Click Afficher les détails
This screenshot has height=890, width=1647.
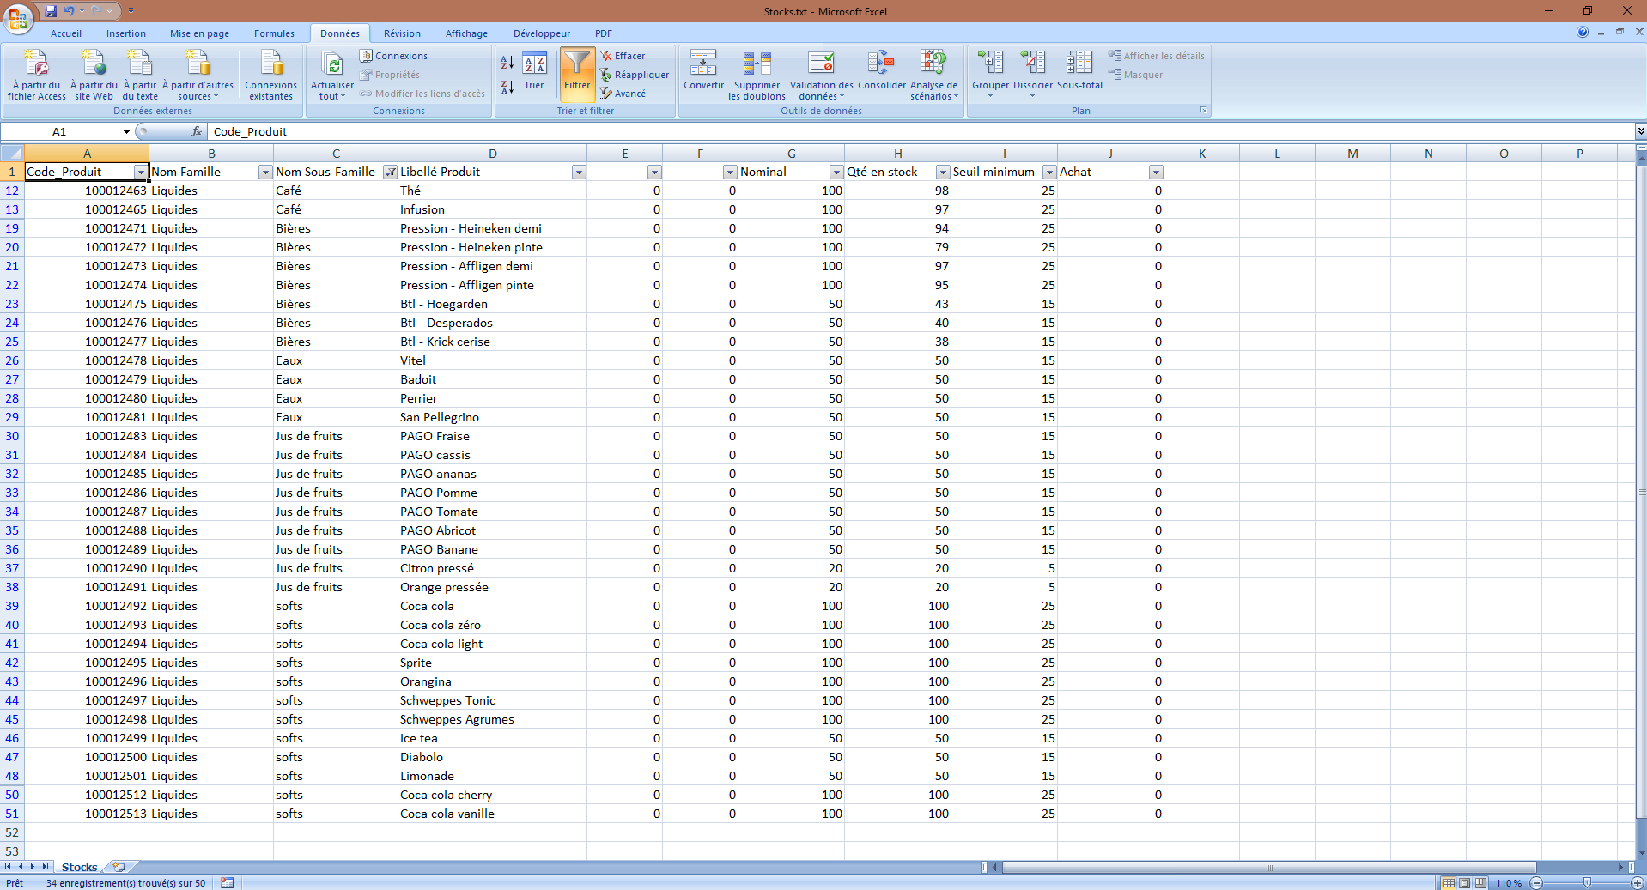1156,56
